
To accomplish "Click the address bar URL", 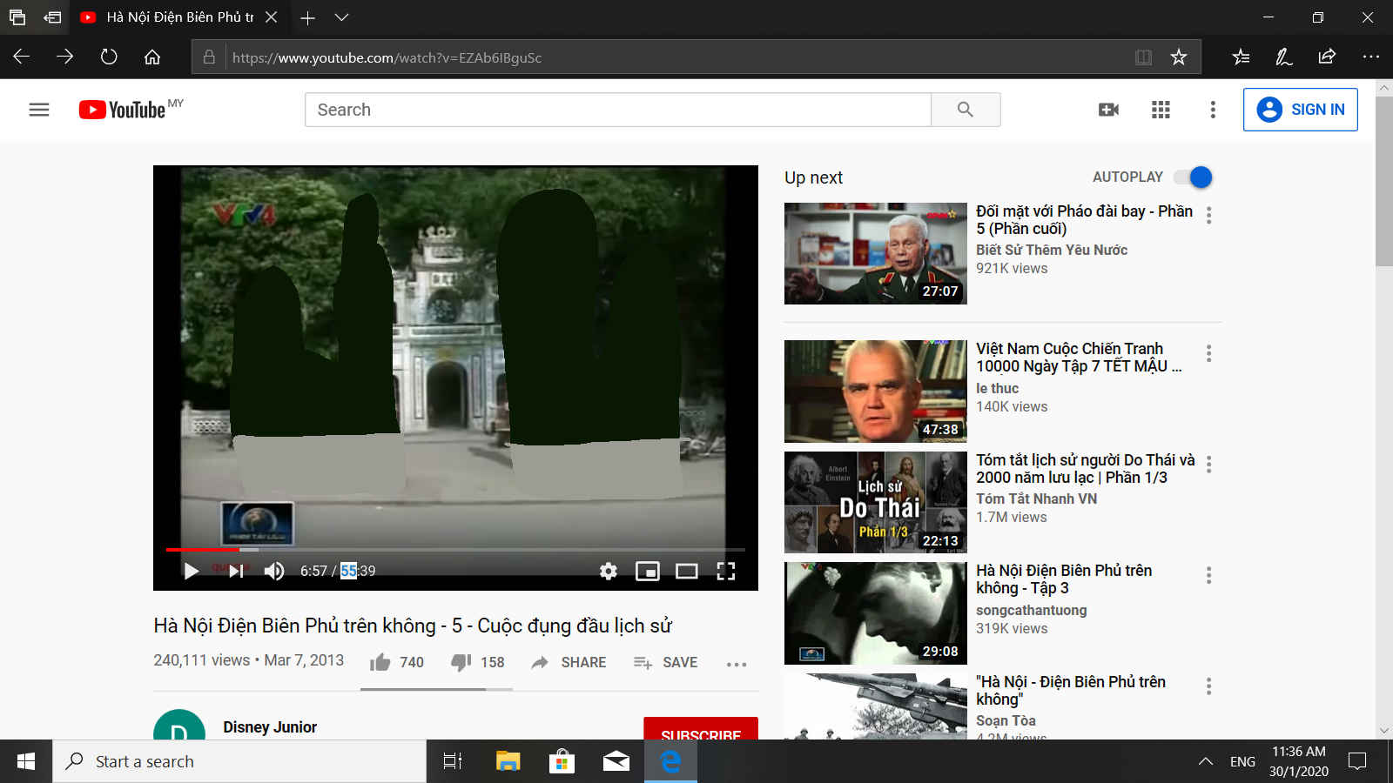I will tap(387, 57).
